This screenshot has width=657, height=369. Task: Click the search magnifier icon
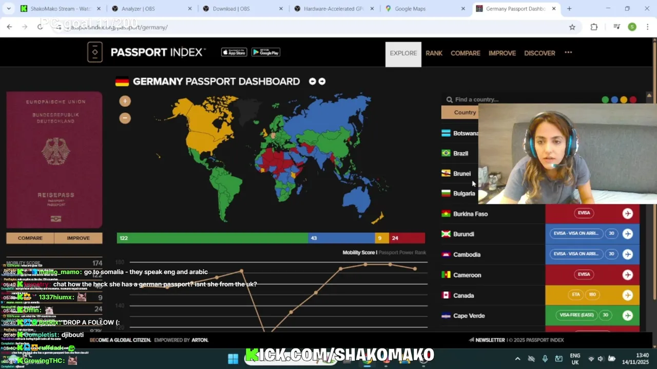coord(450,99)
